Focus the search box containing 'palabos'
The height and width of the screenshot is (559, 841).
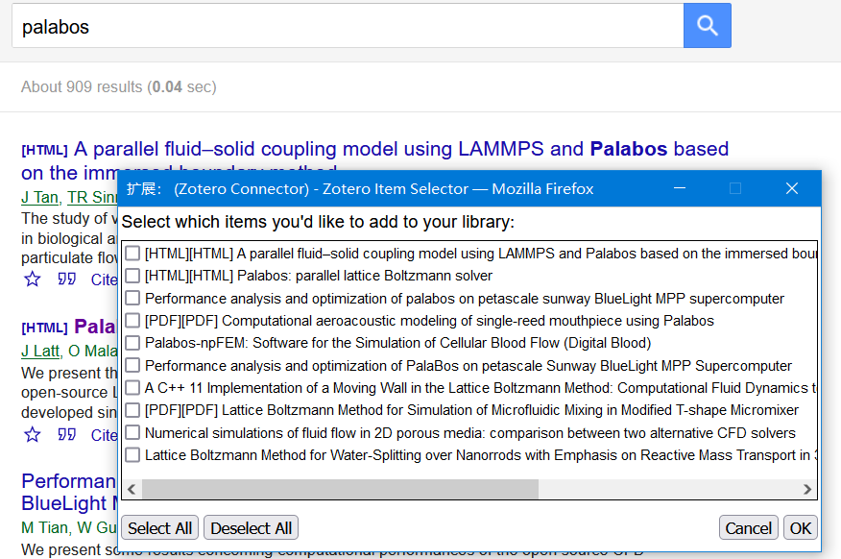click(348, 26)
